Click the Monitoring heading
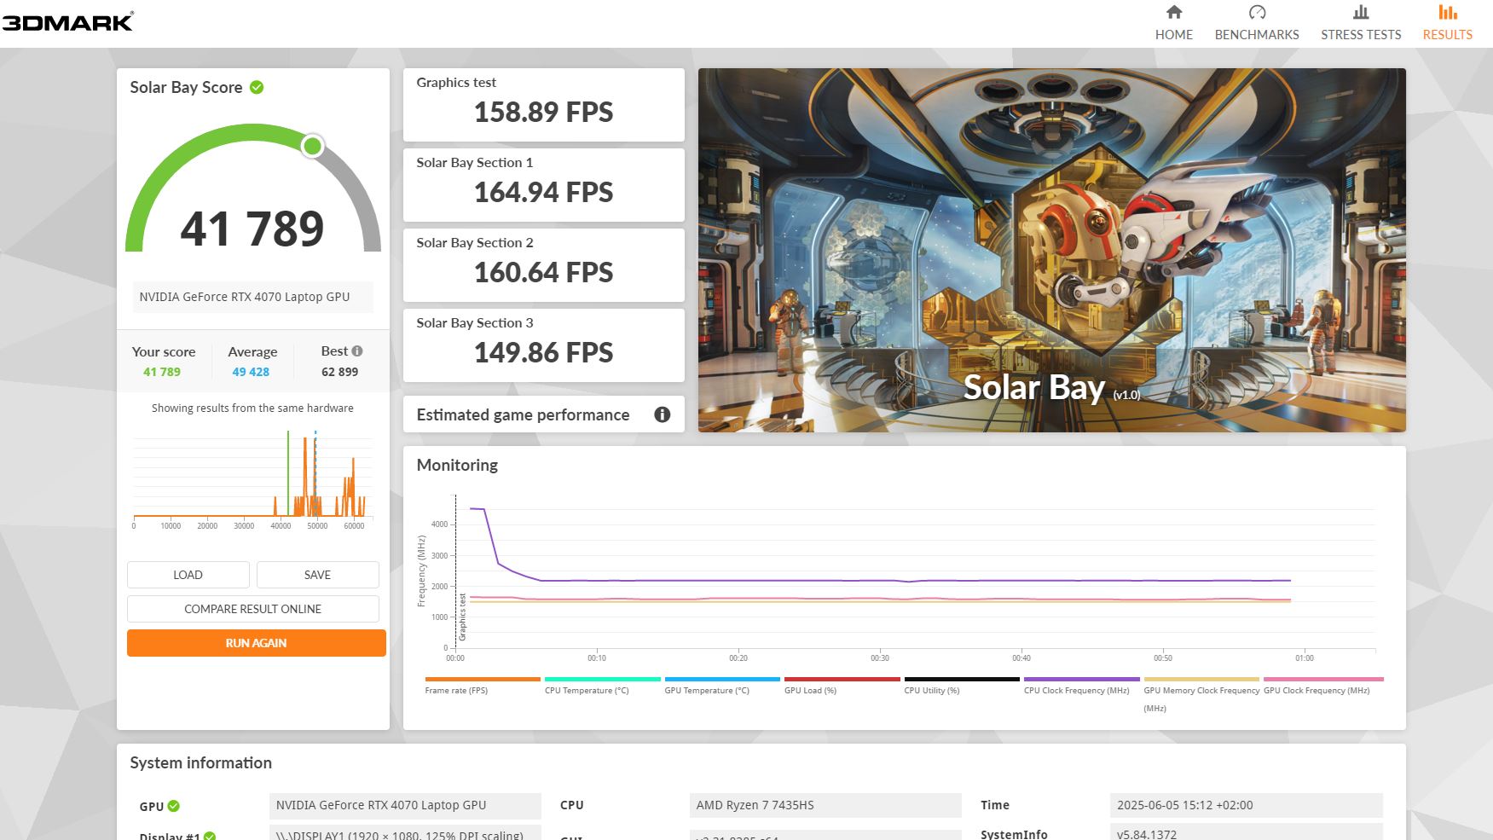The width and height of the screenshot is (1493, 840). coord(457,465)
